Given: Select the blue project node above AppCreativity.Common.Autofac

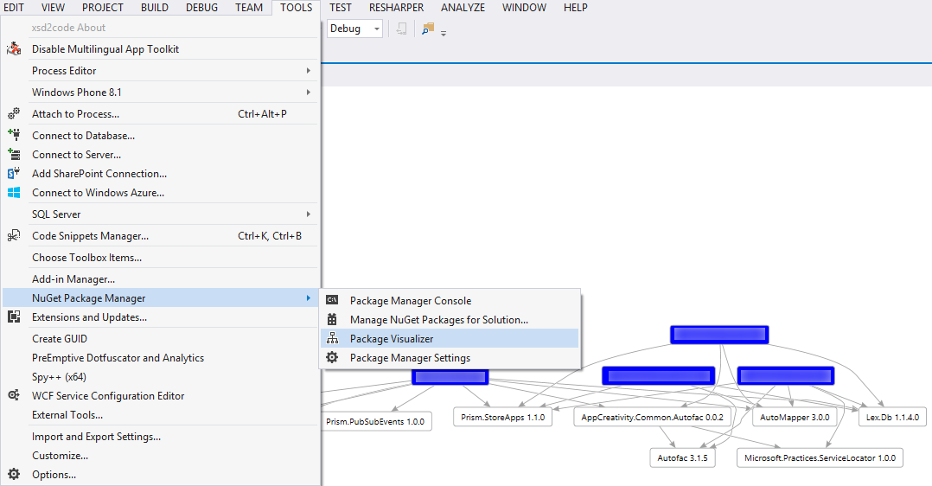Looking at the screenshot, I should coord(658,375).
